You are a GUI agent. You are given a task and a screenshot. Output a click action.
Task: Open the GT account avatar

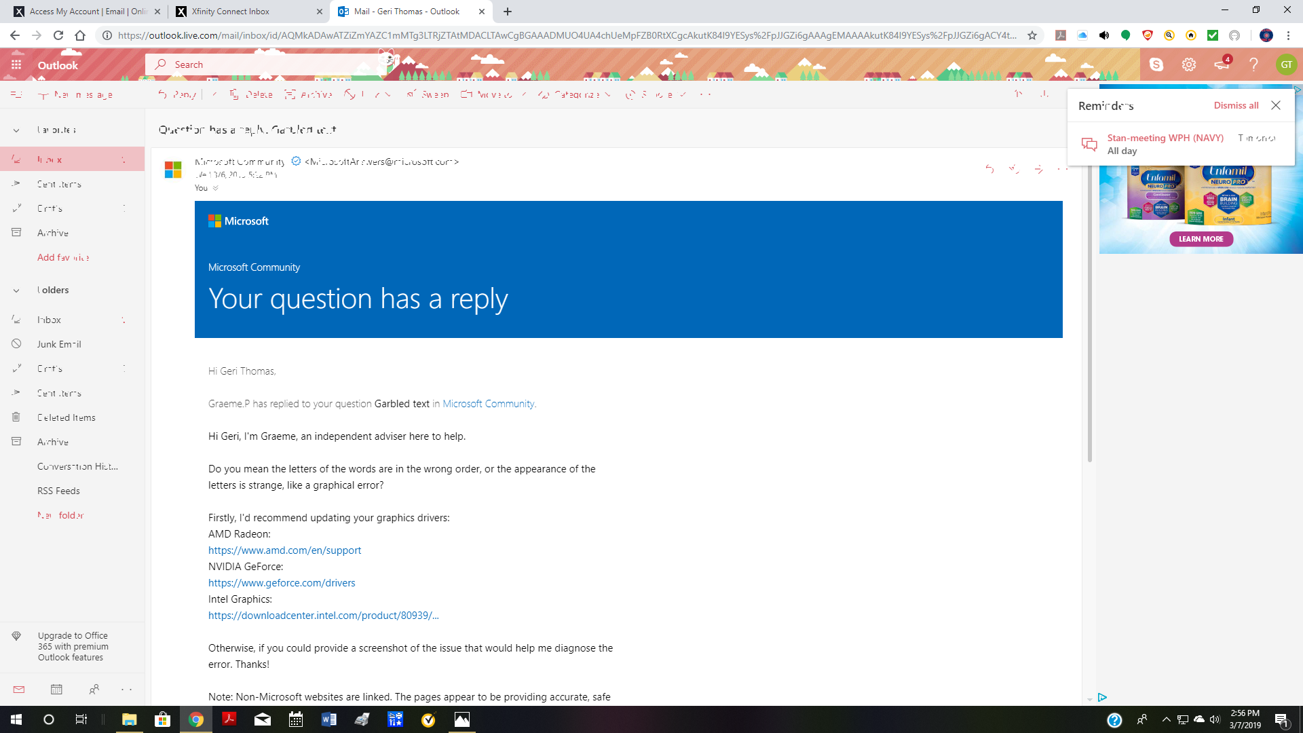pos(1286,64)
